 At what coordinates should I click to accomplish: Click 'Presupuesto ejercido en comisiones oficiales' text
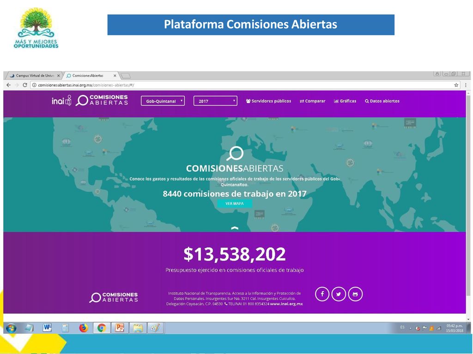click(234, 270)
